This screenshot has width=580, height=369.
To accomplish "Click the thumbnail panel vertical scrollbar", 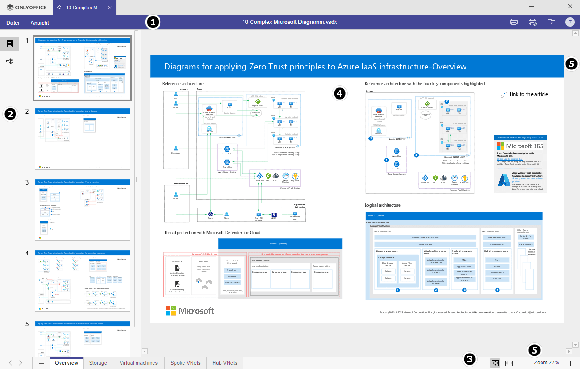I will 137,178.
